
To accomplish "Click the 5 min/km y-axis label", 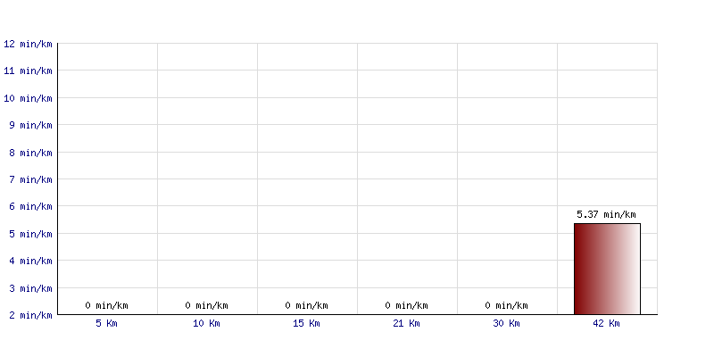I will point(30,234).
